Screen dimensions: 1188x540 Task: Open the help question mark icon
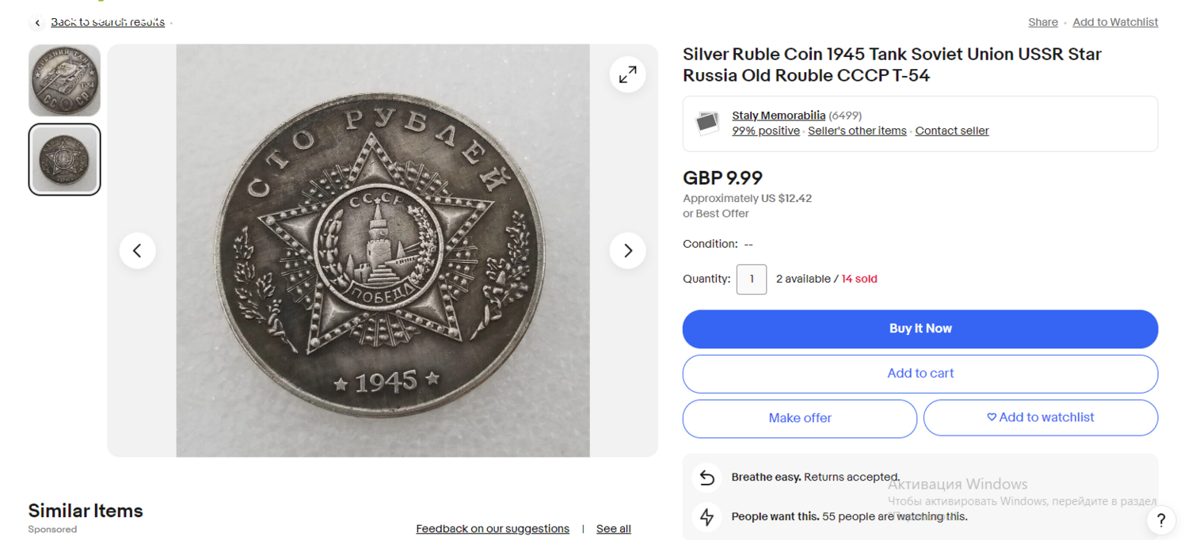(1160, 520)
